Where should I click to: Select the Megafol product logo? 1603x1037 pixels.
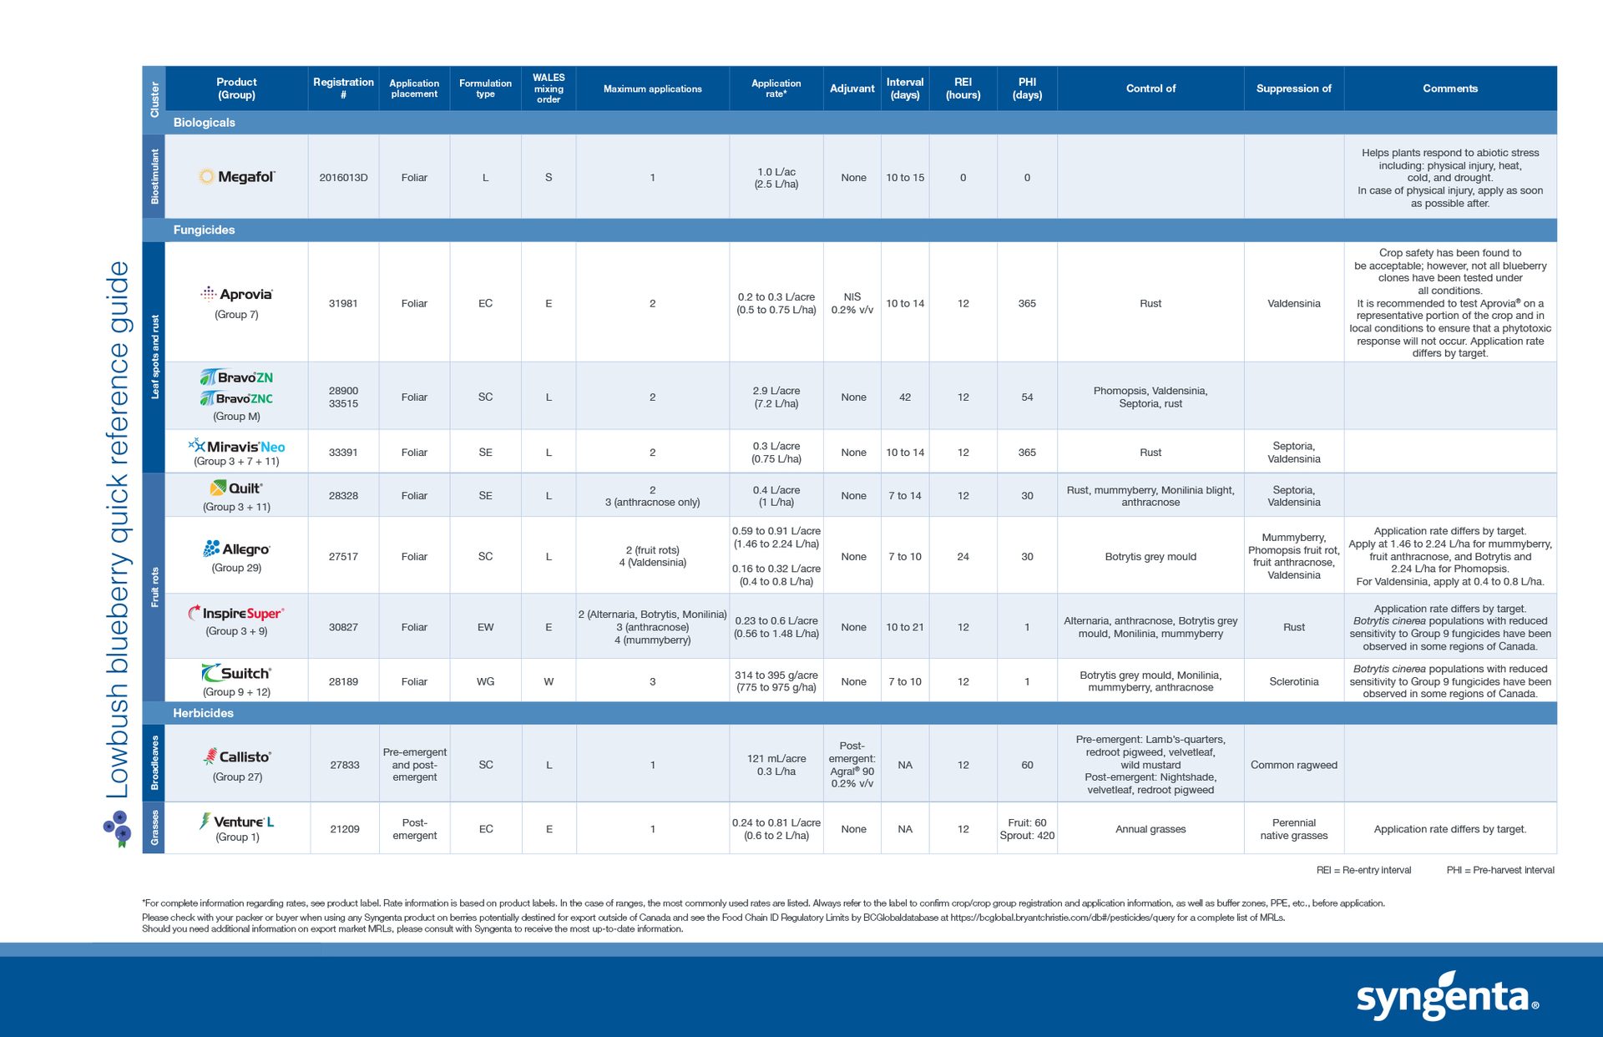click(x=237, y=177)
